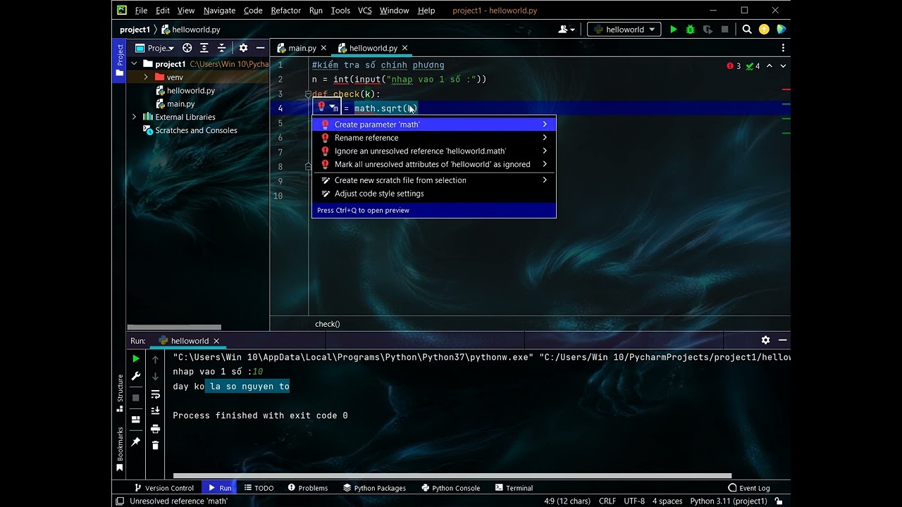Viewport: 902px width, 507px height.
Task: Hide the Run panel with the minus icon
Action: click(x=782, y=340)
